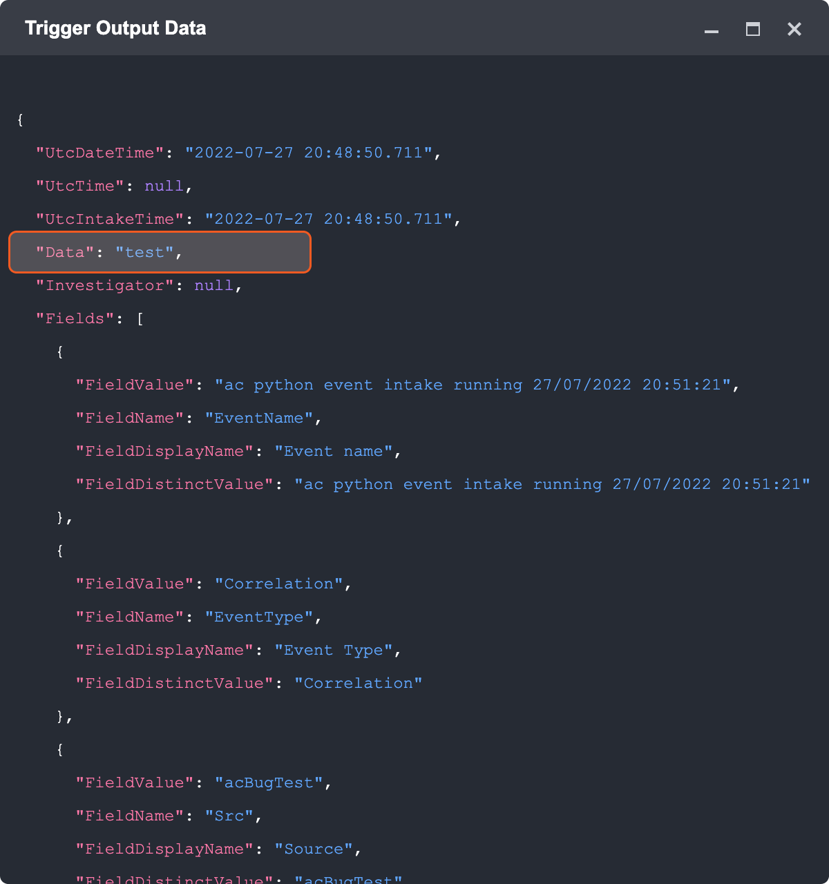Screen dimensions: 829x884
Task: Select the UtcDateTime timestamp value
Action: (x=309, y=153)
